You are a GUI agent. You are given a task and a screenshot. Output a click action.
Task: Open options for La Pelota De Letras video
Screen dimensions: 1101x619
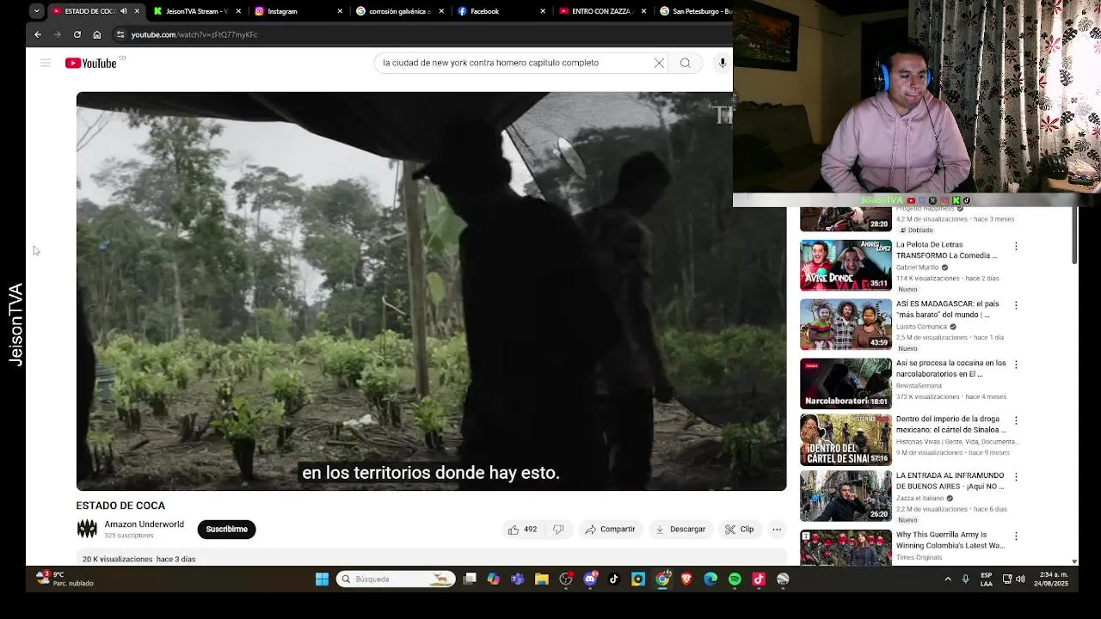1016,246
